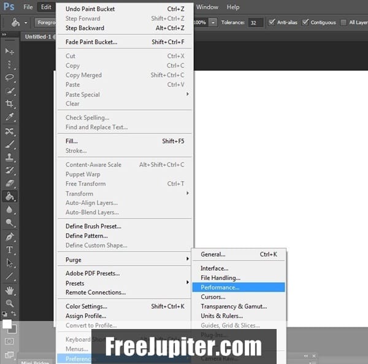Choose Fill from the Edit menu
The image size is (368, 364).
125,141
